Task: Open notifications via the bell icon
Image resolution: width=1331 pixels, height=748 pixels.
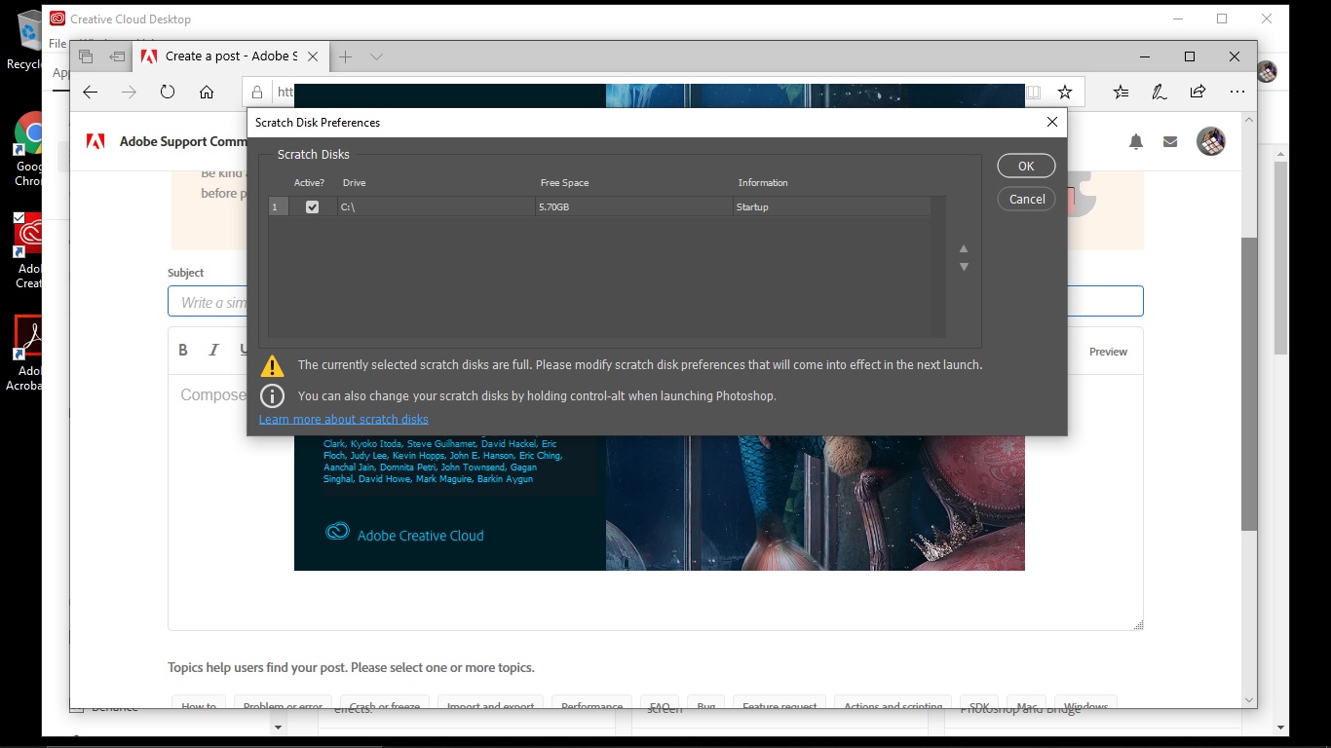Action: [x=1135, y=141]
